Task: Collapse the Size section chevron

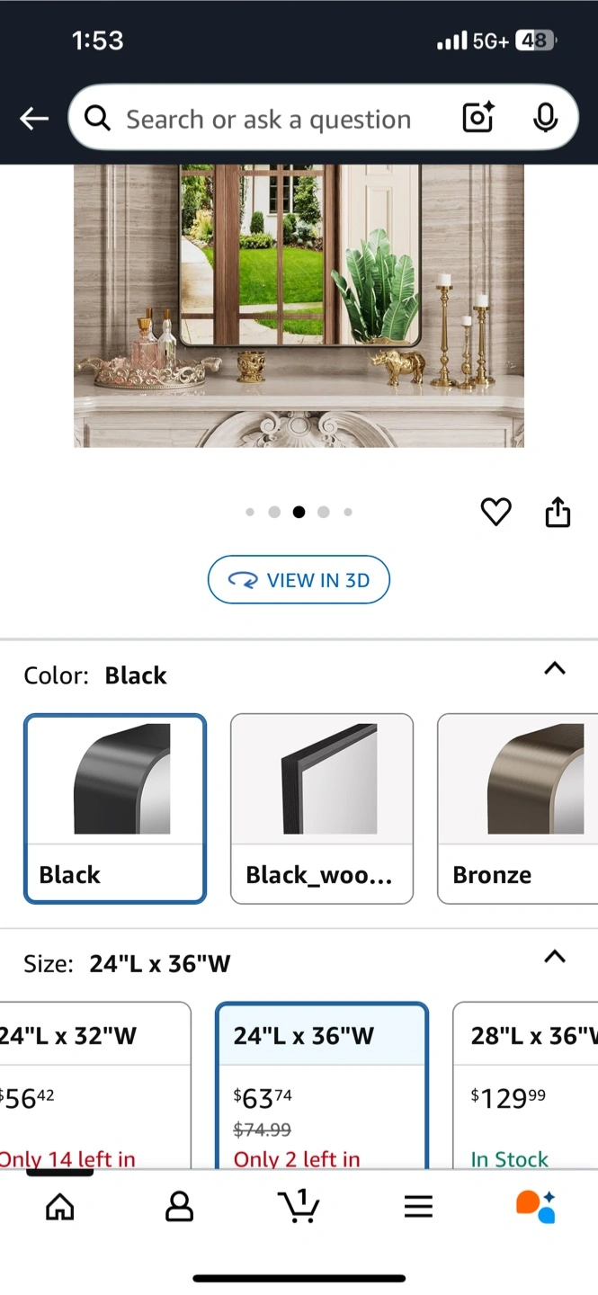Action: [x=556, y=957]
